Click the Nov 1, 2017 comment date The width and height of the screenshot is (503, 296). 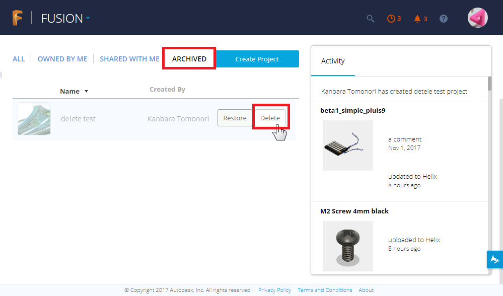pyautogui.click(x=404, y=148)
